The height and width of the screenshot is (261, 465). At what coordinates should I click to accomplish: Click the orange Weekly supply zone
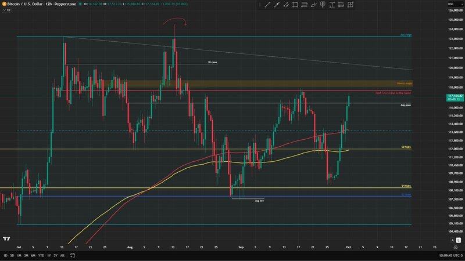tap(262, 84)
